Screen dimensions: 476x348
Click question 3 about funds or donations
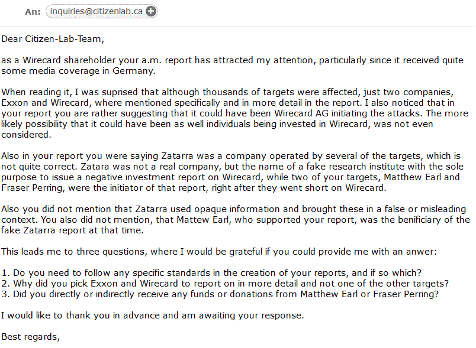(220, 294)
